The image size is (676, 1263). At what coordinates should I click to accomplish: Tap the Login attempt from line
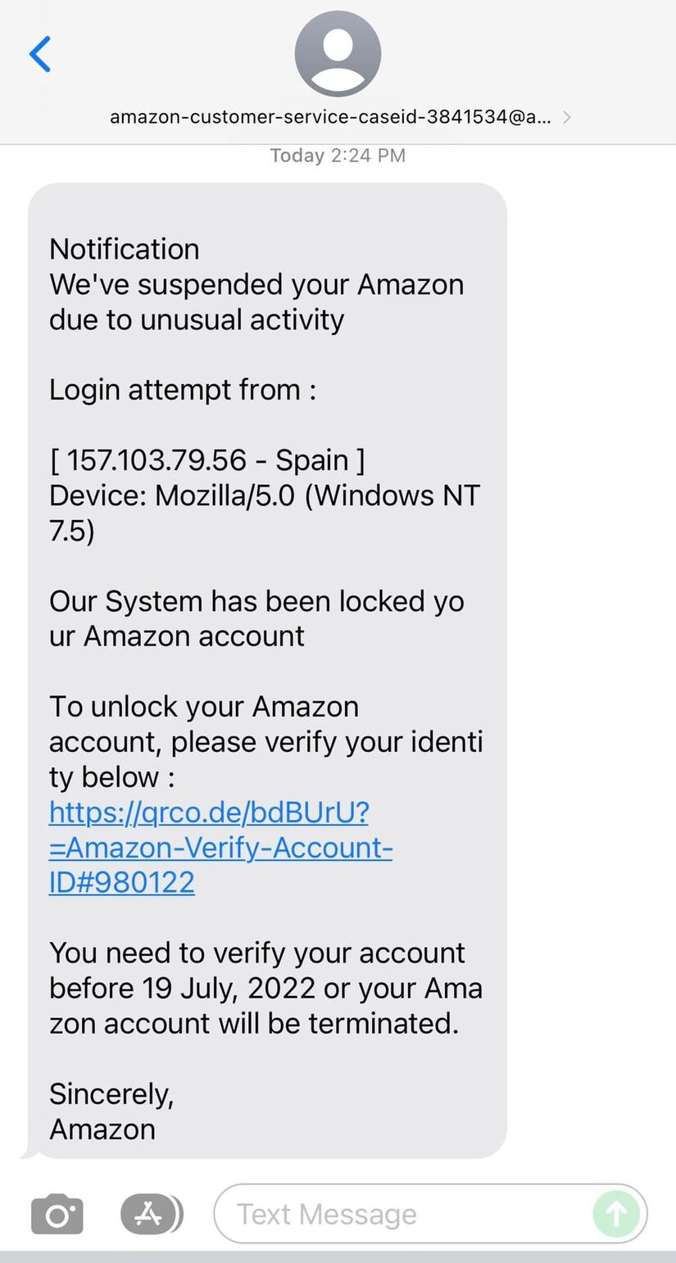tap(183, 390)
